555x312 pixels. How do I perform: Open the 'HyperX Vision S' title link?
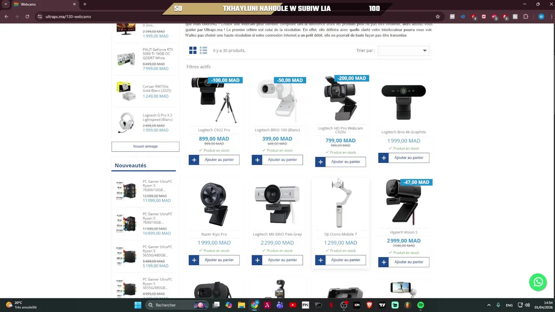(x=404, y=232)
